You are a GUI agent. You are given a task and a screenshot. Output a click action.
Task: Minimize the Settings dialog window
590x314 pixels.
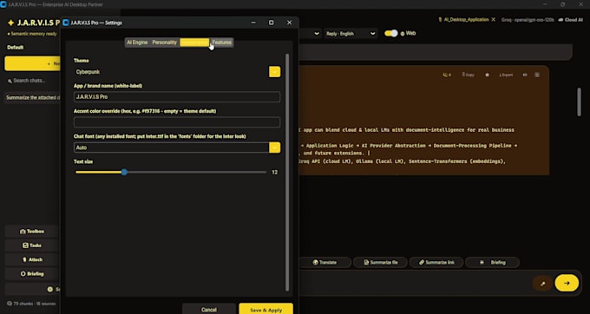[x=253, y=23]
